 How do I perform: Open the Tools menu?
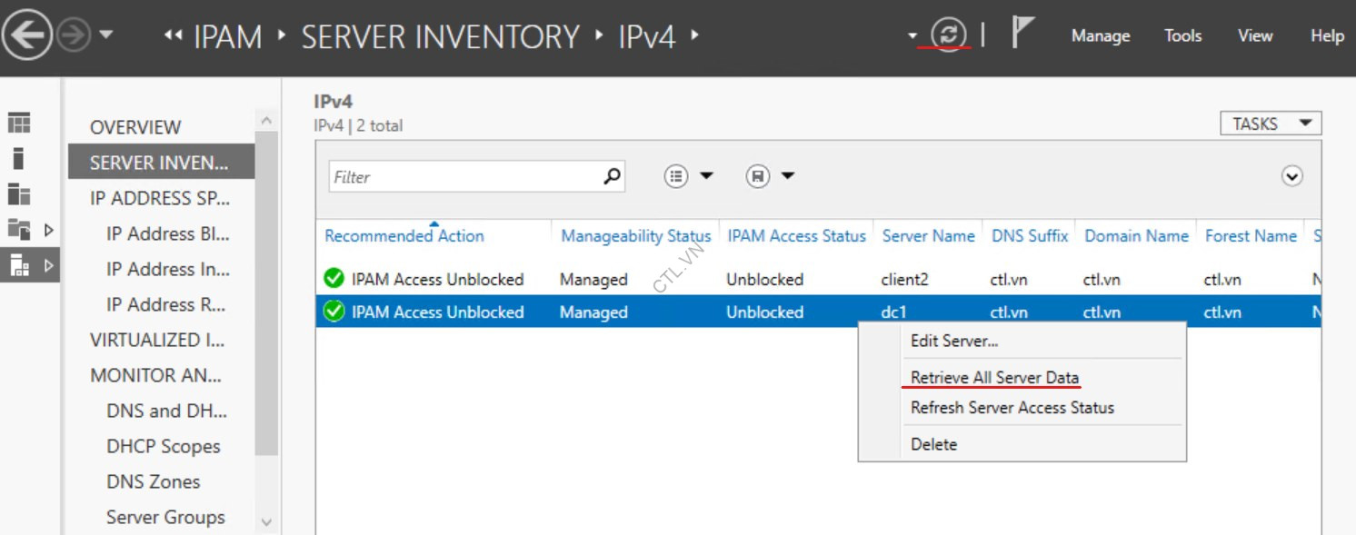click(x=1182, y=35)
